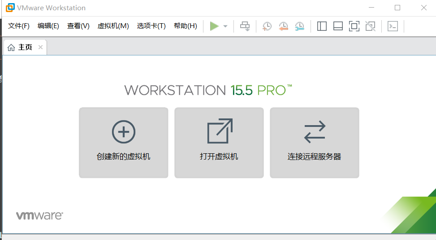Open the 虚拟机(M) menu
The width and height of the screenshot is (436, 240).
click(113, 26)
